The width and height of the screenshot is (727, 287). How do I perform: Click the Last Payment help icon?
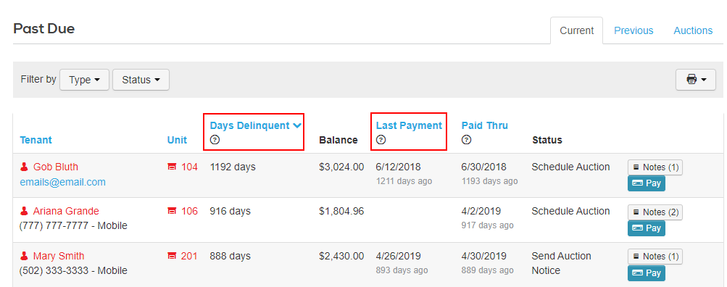pyautogui.click(x=381, y=140)
